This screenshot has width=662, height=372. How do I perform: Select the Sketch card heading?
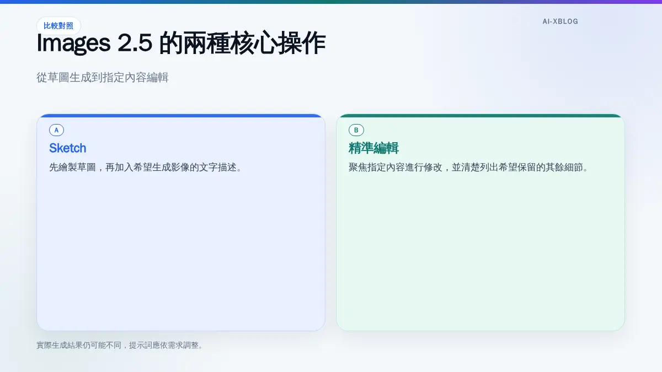(68, 148)
